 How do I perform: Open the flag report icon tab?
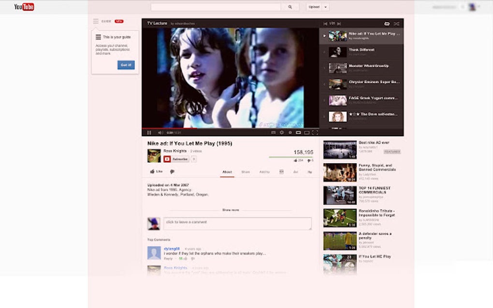coord(310,172)
